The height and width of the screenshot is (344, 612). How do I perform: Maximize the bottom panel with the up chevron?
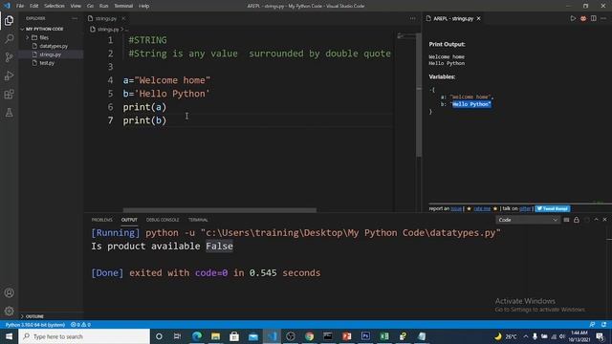[596, 220]
